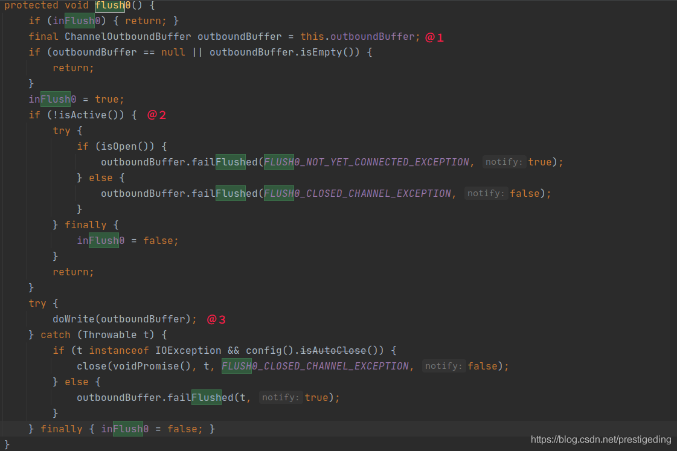Viewport: 677px width, 451px height.
Task: Click the else keyword after the close() call
Action: coord(77,382)
